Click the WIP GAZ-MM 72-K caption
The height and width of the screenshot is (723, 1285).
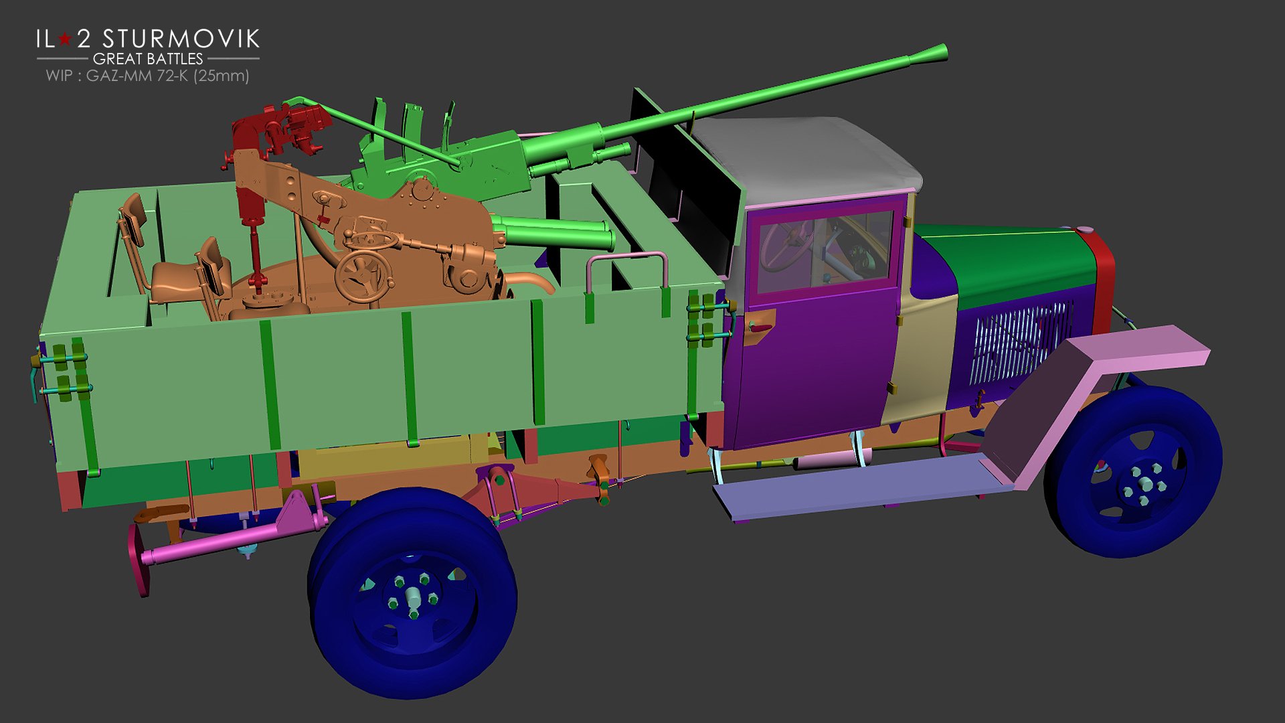pos(148,76)
